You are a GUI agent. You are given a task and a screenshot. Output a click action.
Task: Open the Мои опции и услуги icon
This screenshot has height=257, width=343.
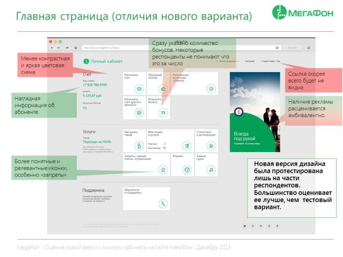(187, 146)
